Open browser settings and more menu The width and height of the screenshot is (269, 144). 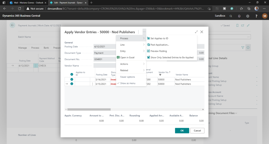(x=264, y=9)
